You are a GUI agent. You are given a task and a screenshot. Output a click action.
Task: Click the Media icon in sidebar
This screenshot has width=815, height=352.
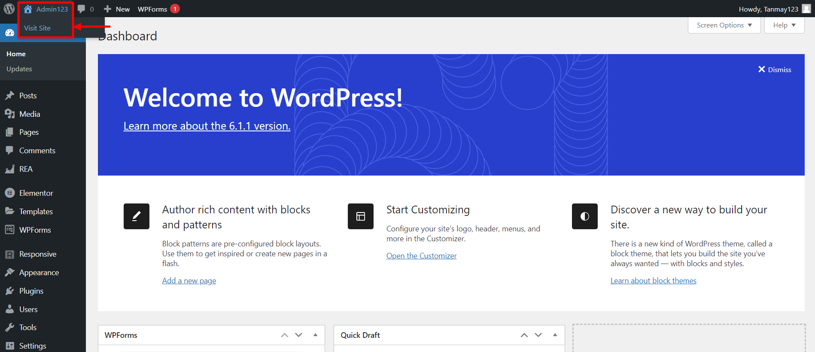coord(9,114)
